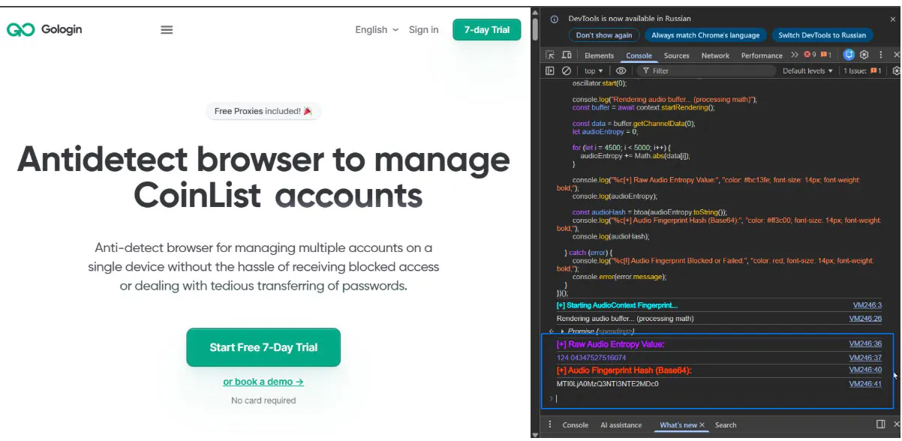Click the 7-day Trial button in header
Image resolution: width=902 pixels, height=441 pixels.
(x=486, y=30)
